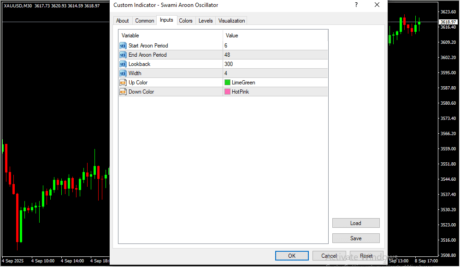Click the question mark help button

tap(356, 5)
